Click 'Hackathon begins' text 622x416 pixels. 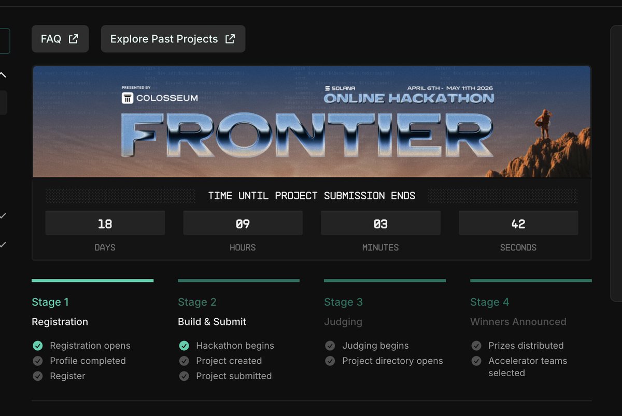click(235, 346)
